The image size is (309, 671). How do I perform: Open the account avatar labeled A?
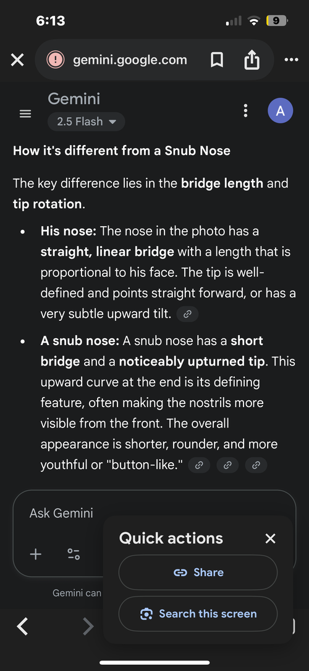(281, 111)
